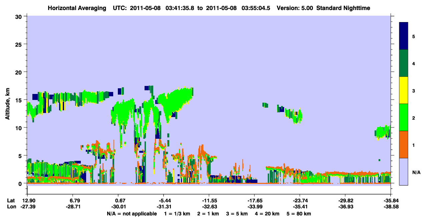434x223 pixels.
Task: Click longitude value '-33.99'
Action: [x=254, y=207]
